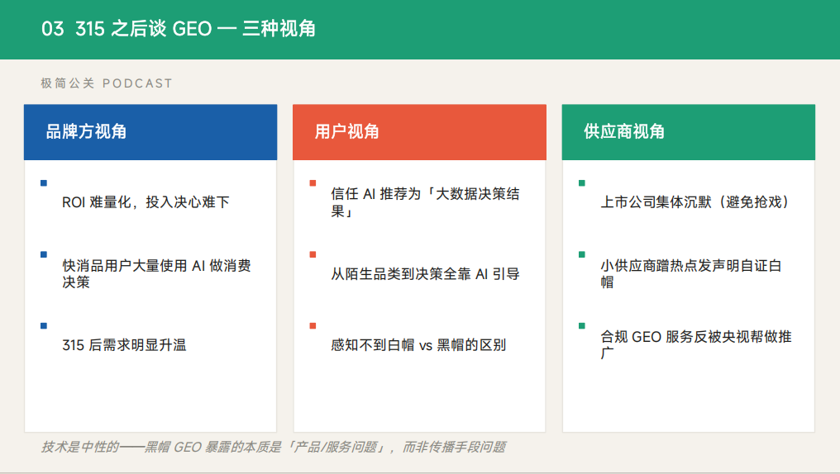Select the 品牌方视角 blue header

coord(150,132)
